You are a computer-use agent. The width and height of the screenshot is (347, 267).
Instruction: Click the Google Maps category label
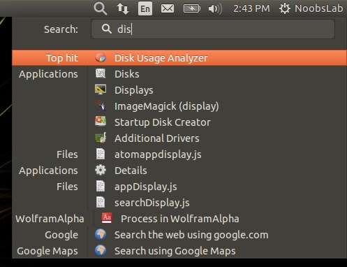pyautogui.click(x=47, y=251)
